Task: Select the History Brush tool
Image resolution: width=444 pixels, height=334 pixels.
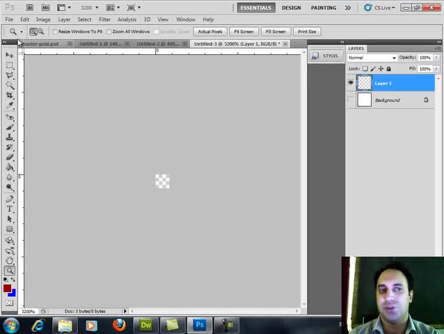Action: [9, 148]
